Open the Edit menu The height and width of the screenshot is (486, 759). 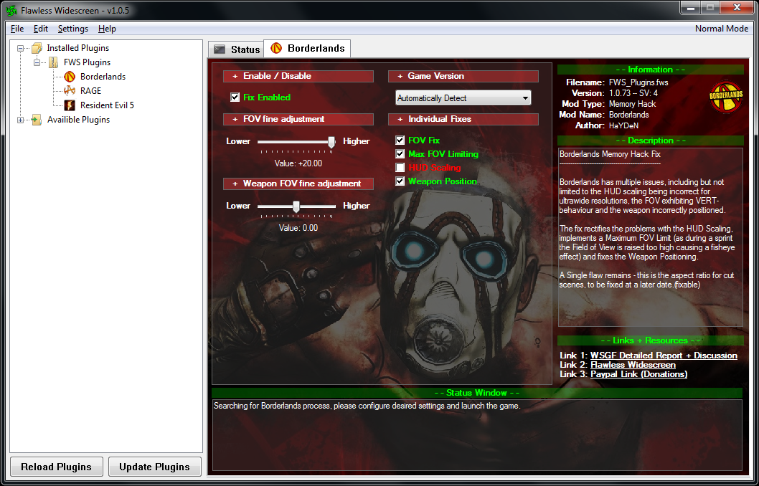[41, 29]
